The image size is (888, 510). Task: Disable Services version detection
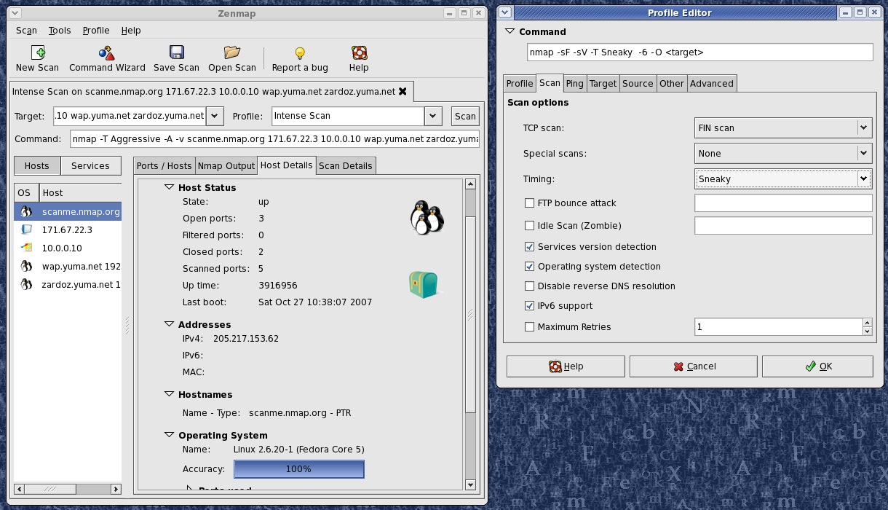click(x=530, y=246)
